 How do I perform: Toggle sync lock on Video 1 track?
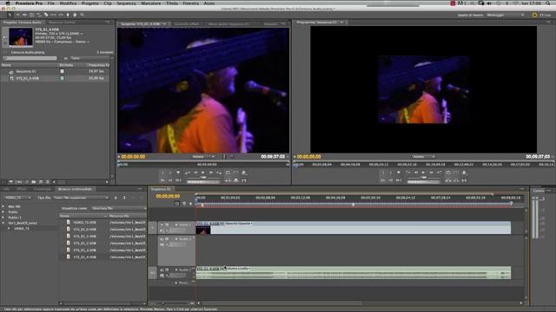pyautogui.click(x=167, y=224)
